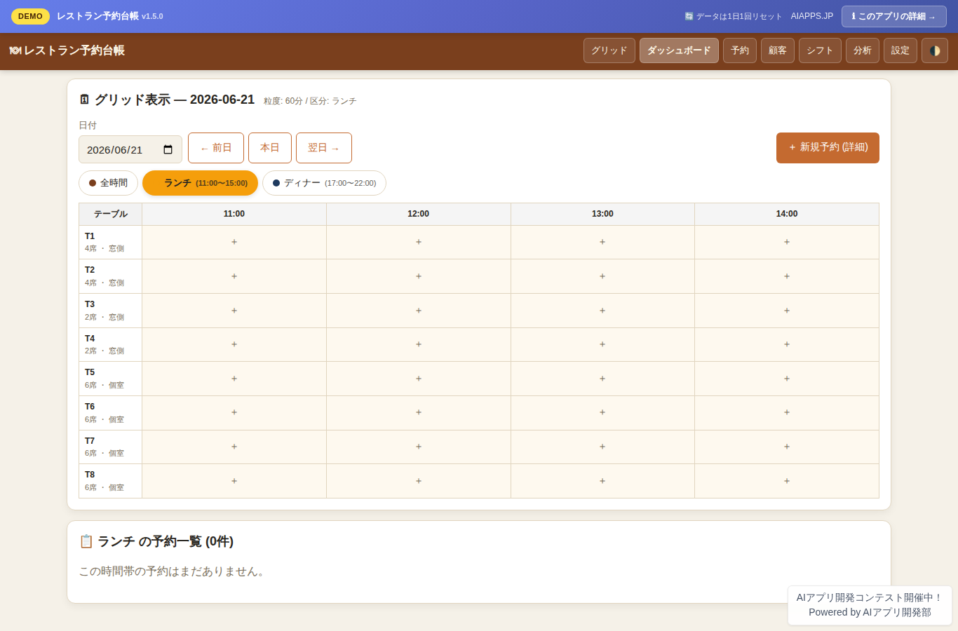958x631 pixels.
Task: Open シフト tab
Action: coord(820,50)
